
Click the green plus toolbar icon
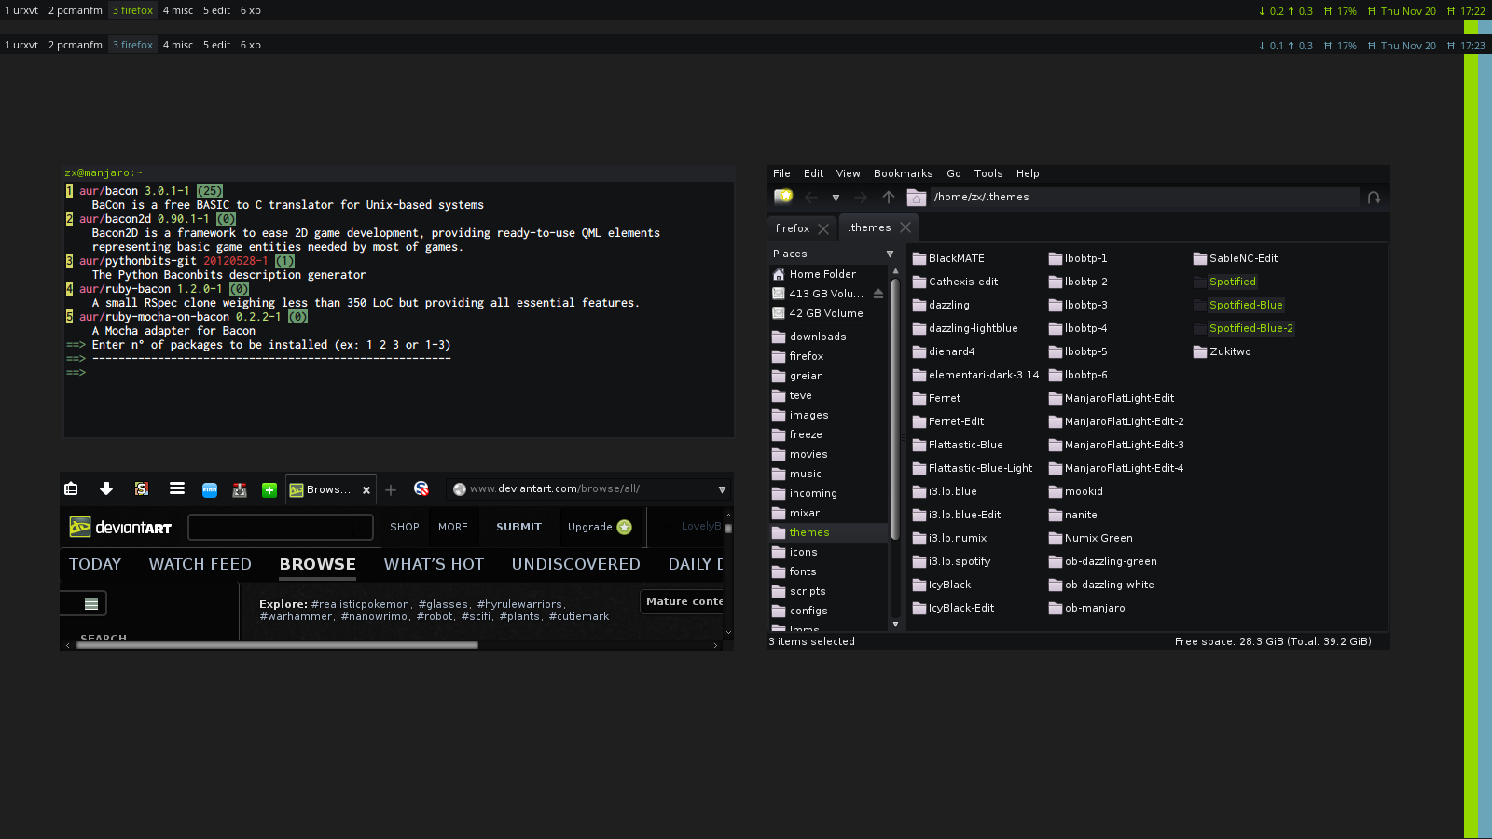[x=269, y=490]
